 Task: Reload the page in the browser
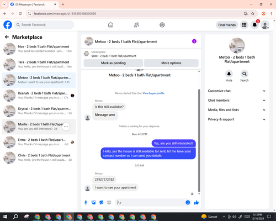(20, 14)
